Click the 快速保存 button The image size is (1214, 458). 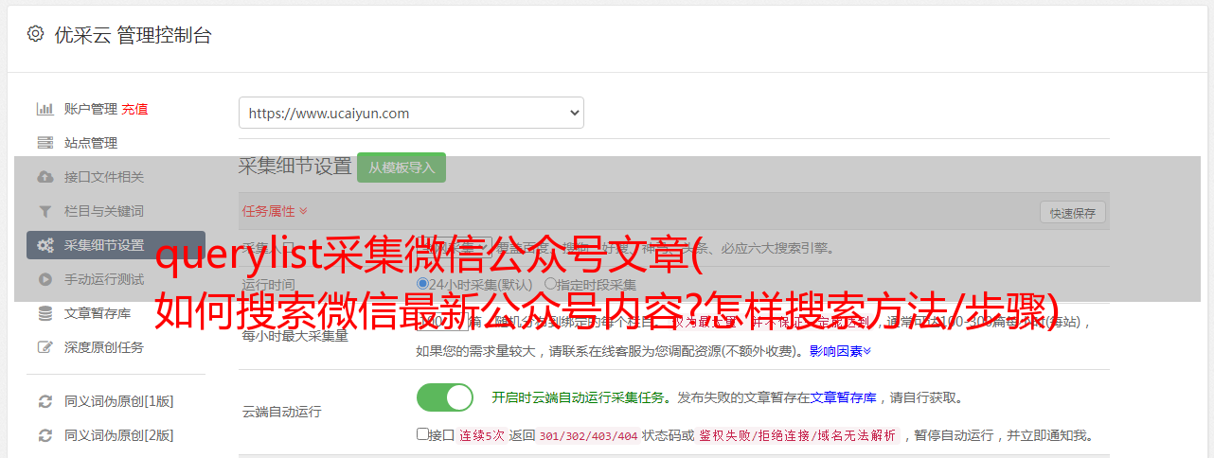coord(1072,213)
